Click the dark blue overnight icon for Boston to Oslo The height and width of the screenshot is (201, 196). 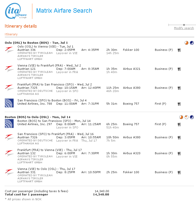[x=192, y=117]
